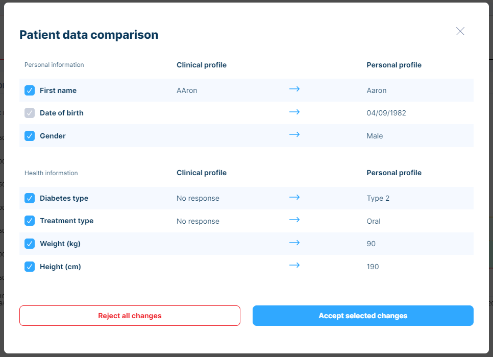Image resolution: width=493 pixels, height=357 pixels.
Task: Click the arrow icon in Height row
Action: click(294, 265)
